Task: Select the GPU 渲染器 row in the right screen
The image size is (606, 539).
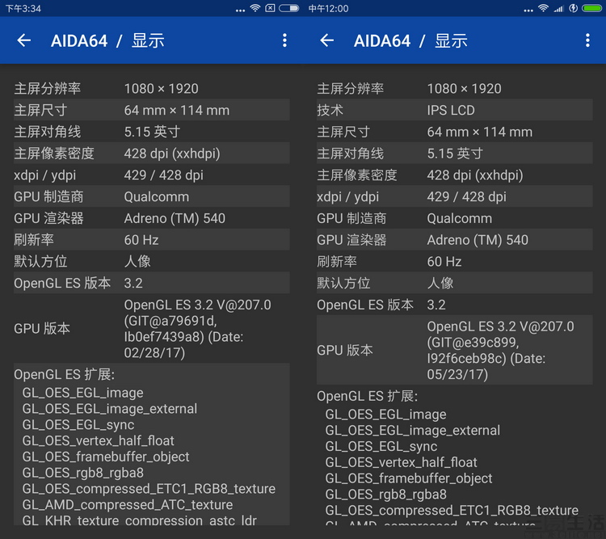Action: tap(454, 240)
